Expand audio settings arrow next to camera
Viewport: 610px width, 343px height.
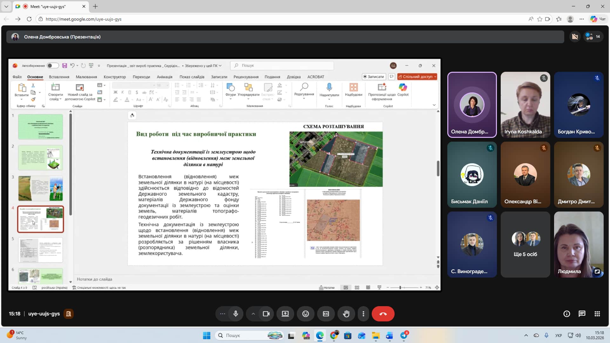point(253,314)
